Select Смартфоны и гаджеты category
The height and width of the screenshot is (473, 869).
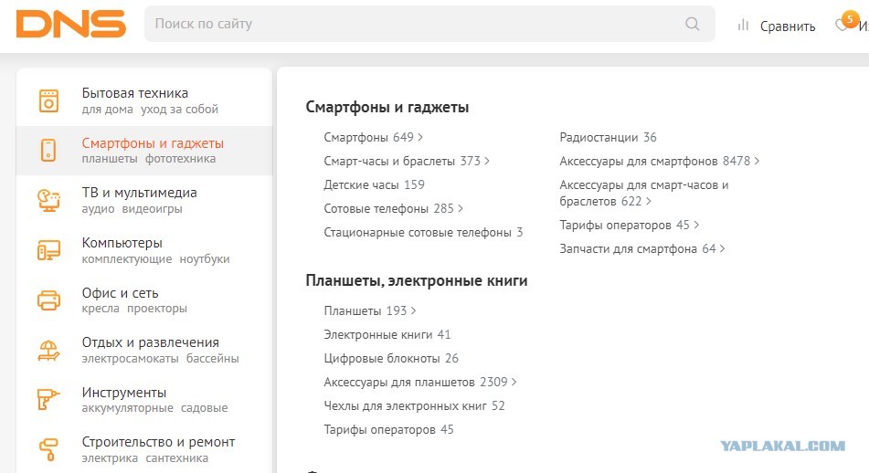coord(153,142)
